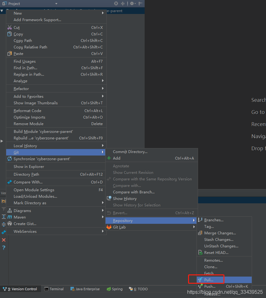Choose Remove Module entry

tap(56, 124)
